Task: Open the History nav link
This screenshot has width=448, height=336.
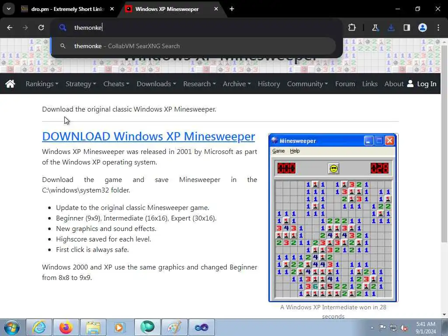Action: click(269, 84)
